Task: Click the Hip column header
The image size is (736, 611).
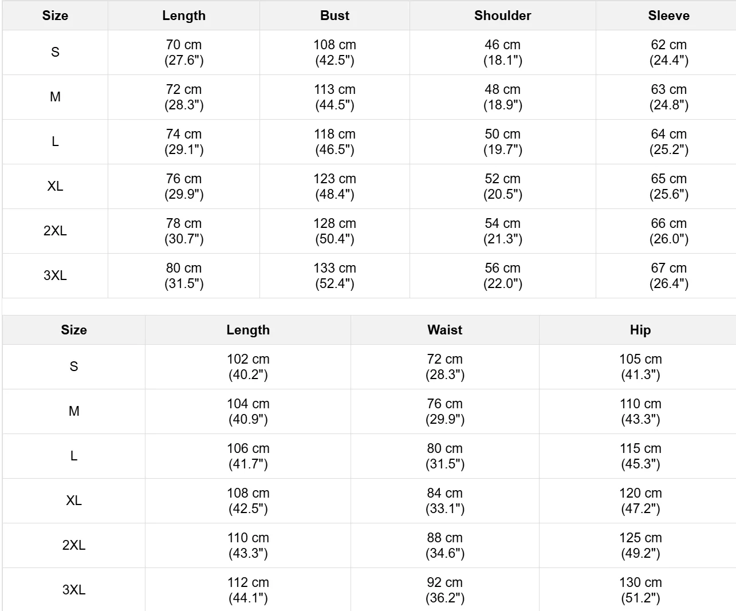Action: point(640,330)
